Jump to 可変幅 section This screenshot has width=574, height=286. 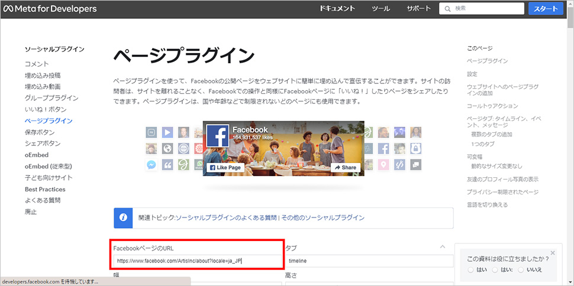[475, 157]
